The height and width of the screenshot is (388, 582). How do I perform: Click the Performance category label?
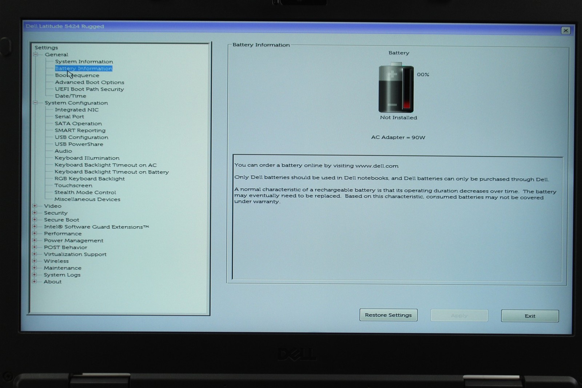[63, 233]
